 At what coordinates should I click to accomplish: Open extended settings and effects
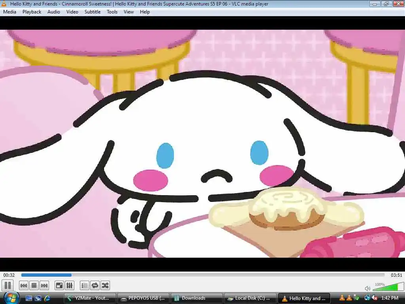pyautogui.click(x=70, y=286)
